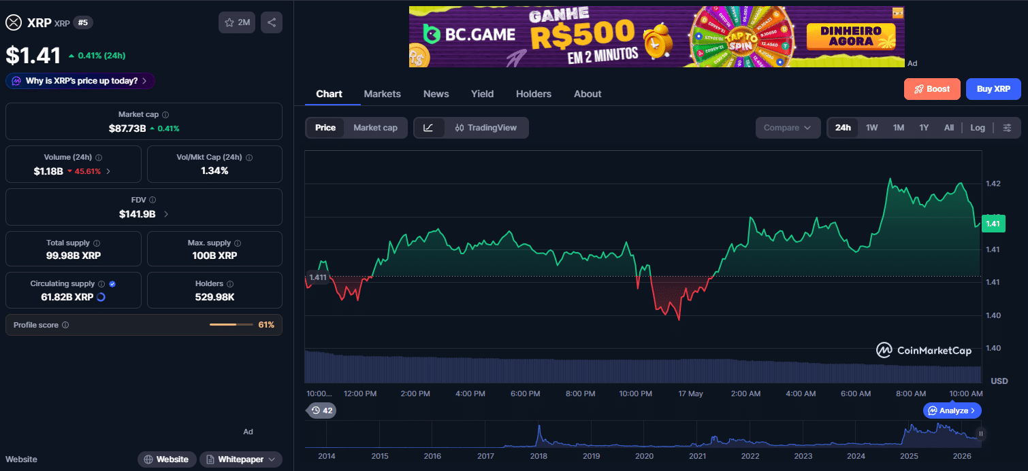This screenshot has width=1028, height=471.
Task: Open FDV info icon
Action: click(x=152, y=200)
